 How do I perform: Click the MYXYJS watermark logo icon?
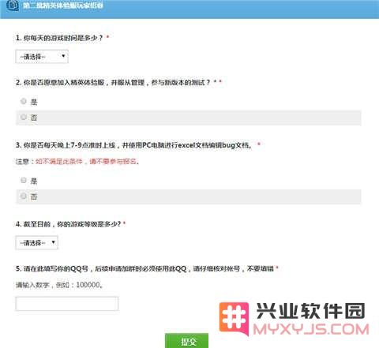[234, 318]
